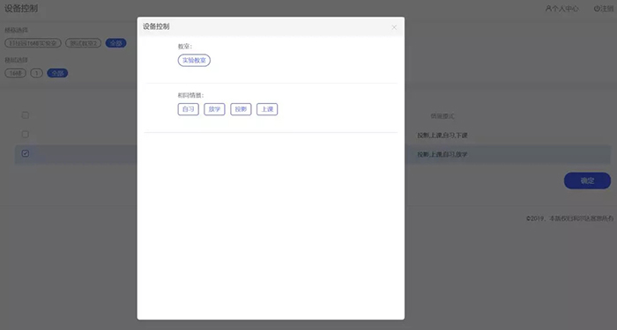Click the dialog title 设备控制
Image resolution: width=617 pixels, height=330 pixels.
pos(156,26)
